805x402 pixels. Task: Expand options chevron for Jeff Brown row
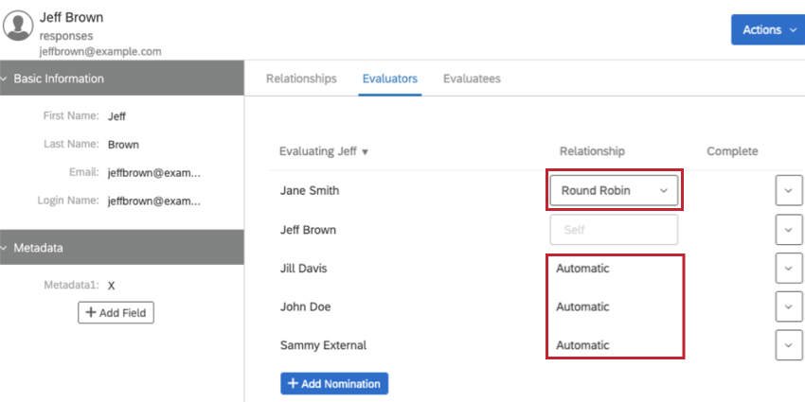pos(788,230)
